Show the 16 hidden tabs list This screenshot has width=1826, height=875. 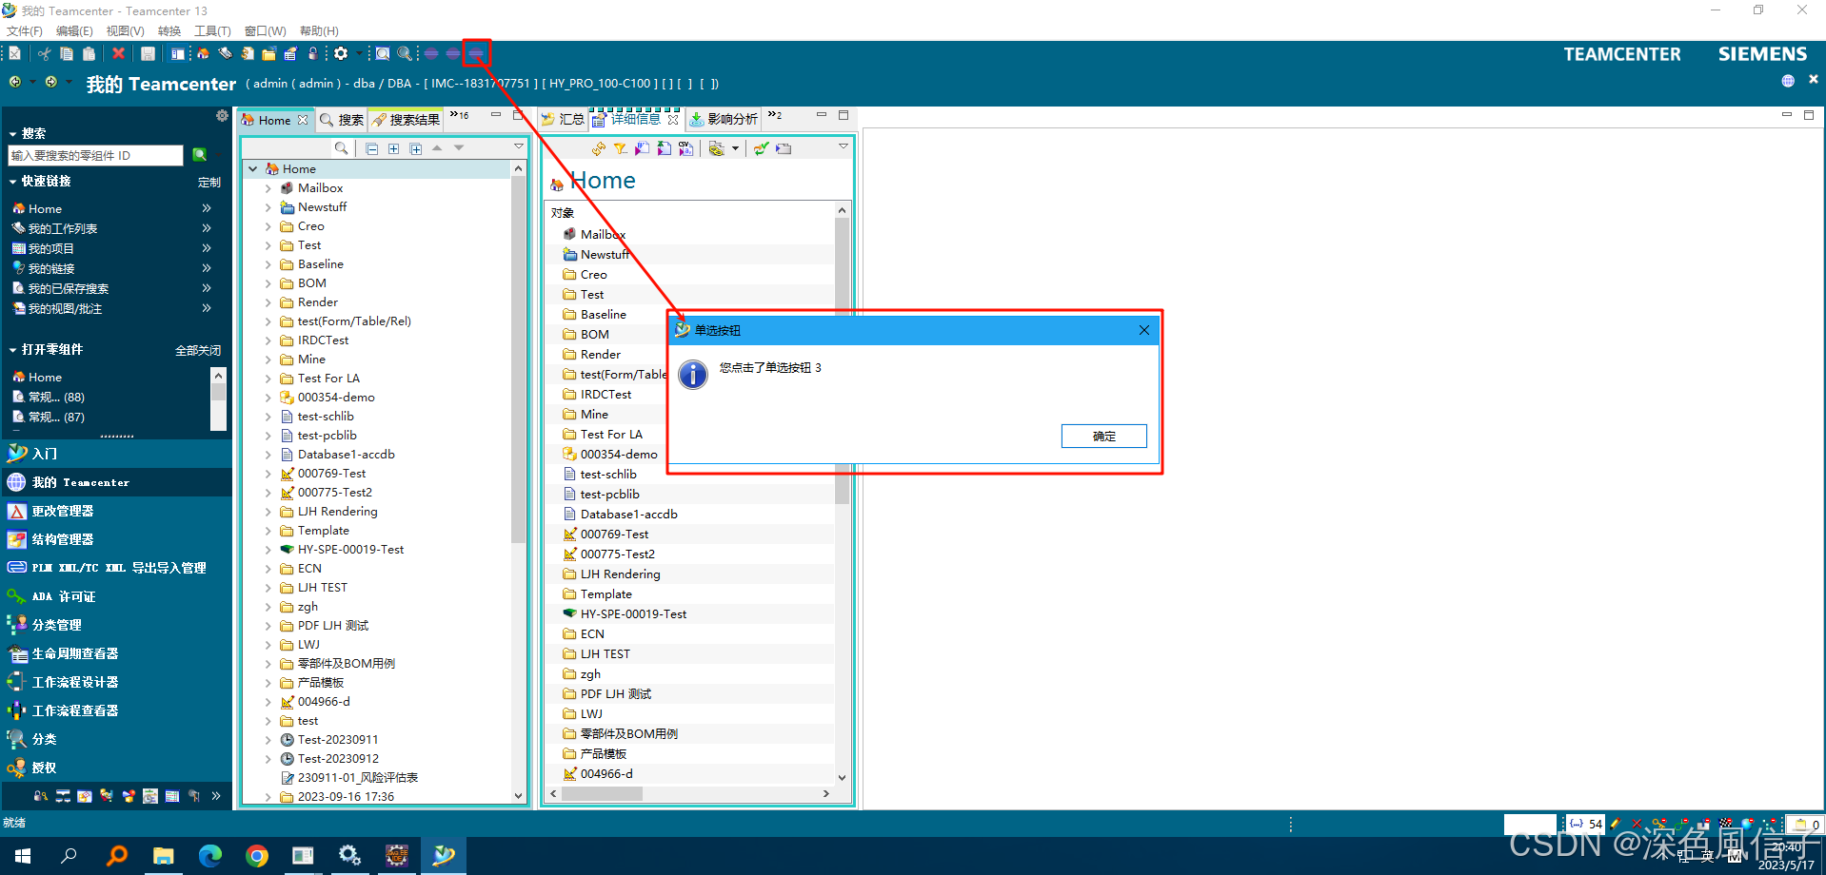pyautogui.click(x=459, y=115)
